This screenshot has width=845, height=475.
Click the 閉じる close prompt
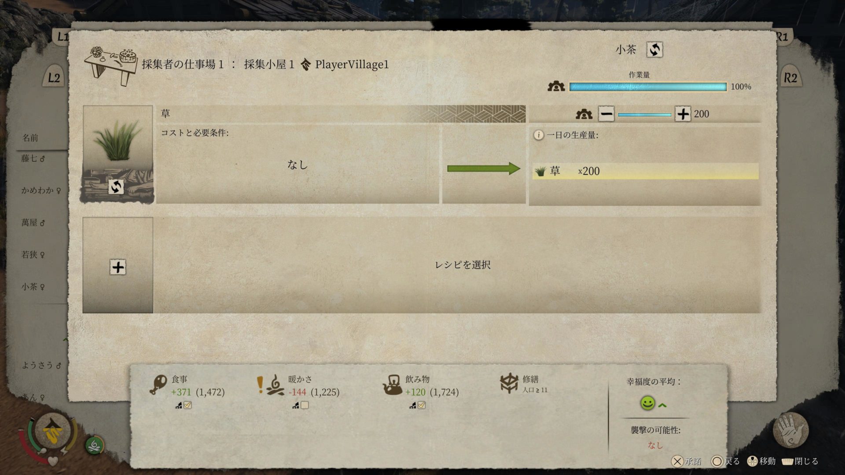tap(801, 461)
